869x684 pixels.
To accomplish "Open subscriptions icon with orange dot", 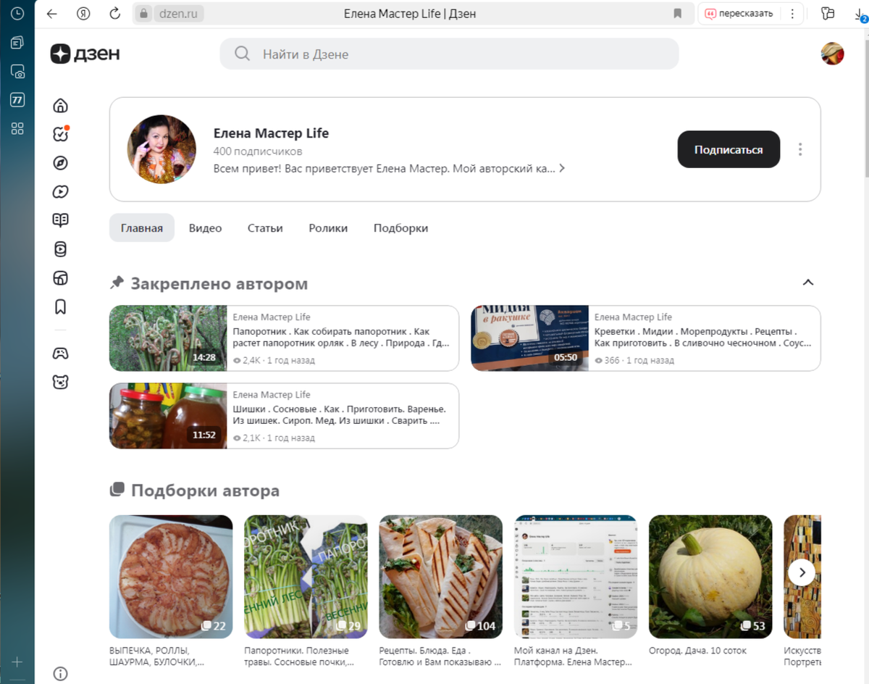I will pos(61,134).
